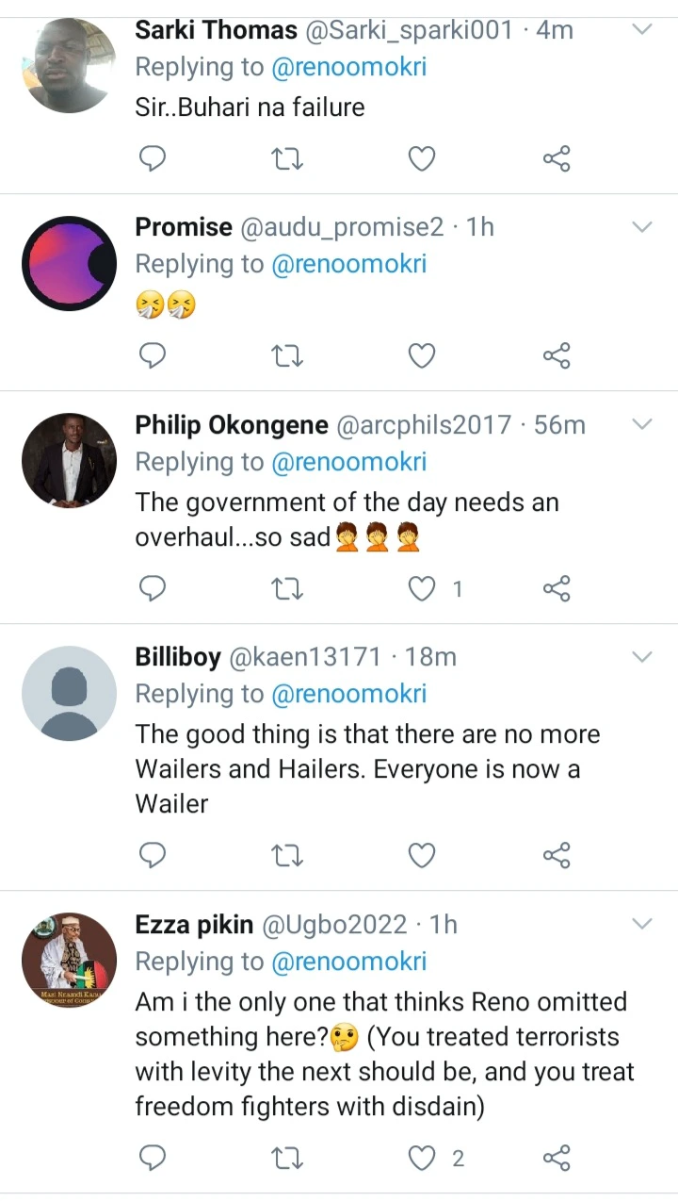Open Philip Okongene's profile name
The width and height of the screenshot is (678, 1201).
(x=232, y=425)
